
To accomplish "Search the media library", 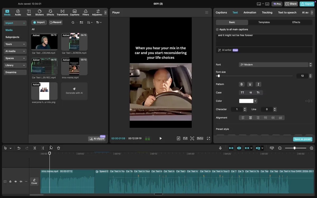I will 73,22.
